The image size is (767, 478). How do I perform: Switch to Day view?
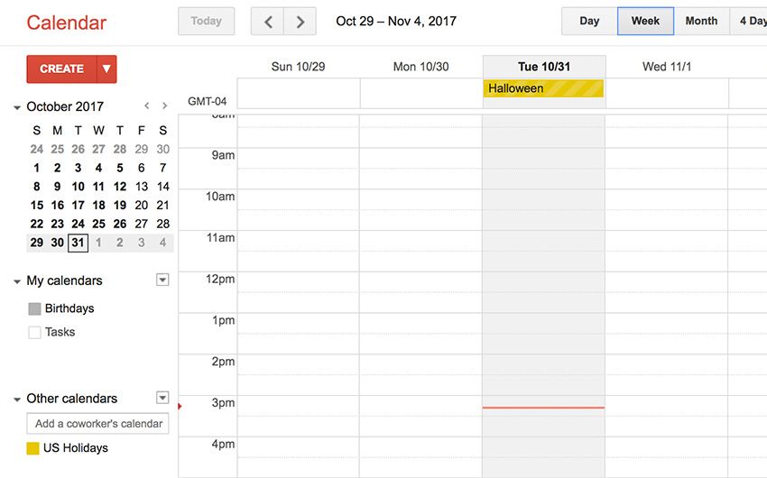pos(589,21)
